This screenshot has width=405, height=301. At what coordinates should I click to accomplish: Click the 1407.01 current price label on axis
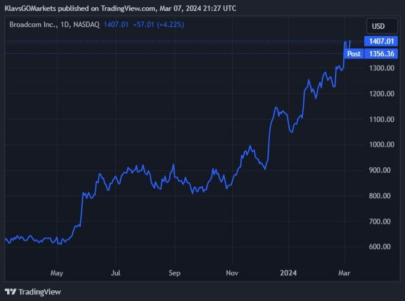click(381, 41)
